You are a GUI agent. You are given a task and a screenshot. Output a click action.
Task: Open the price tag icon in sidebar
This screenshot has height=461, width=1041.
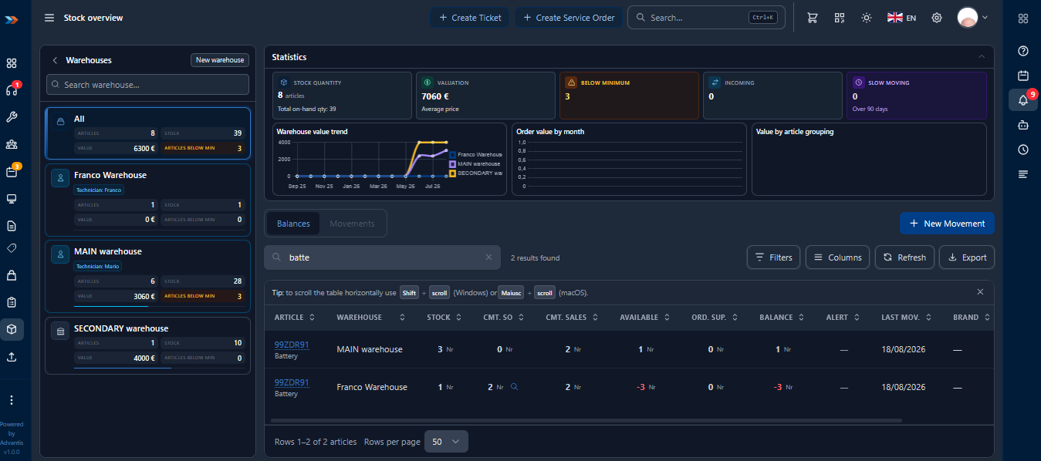point(12,248)
